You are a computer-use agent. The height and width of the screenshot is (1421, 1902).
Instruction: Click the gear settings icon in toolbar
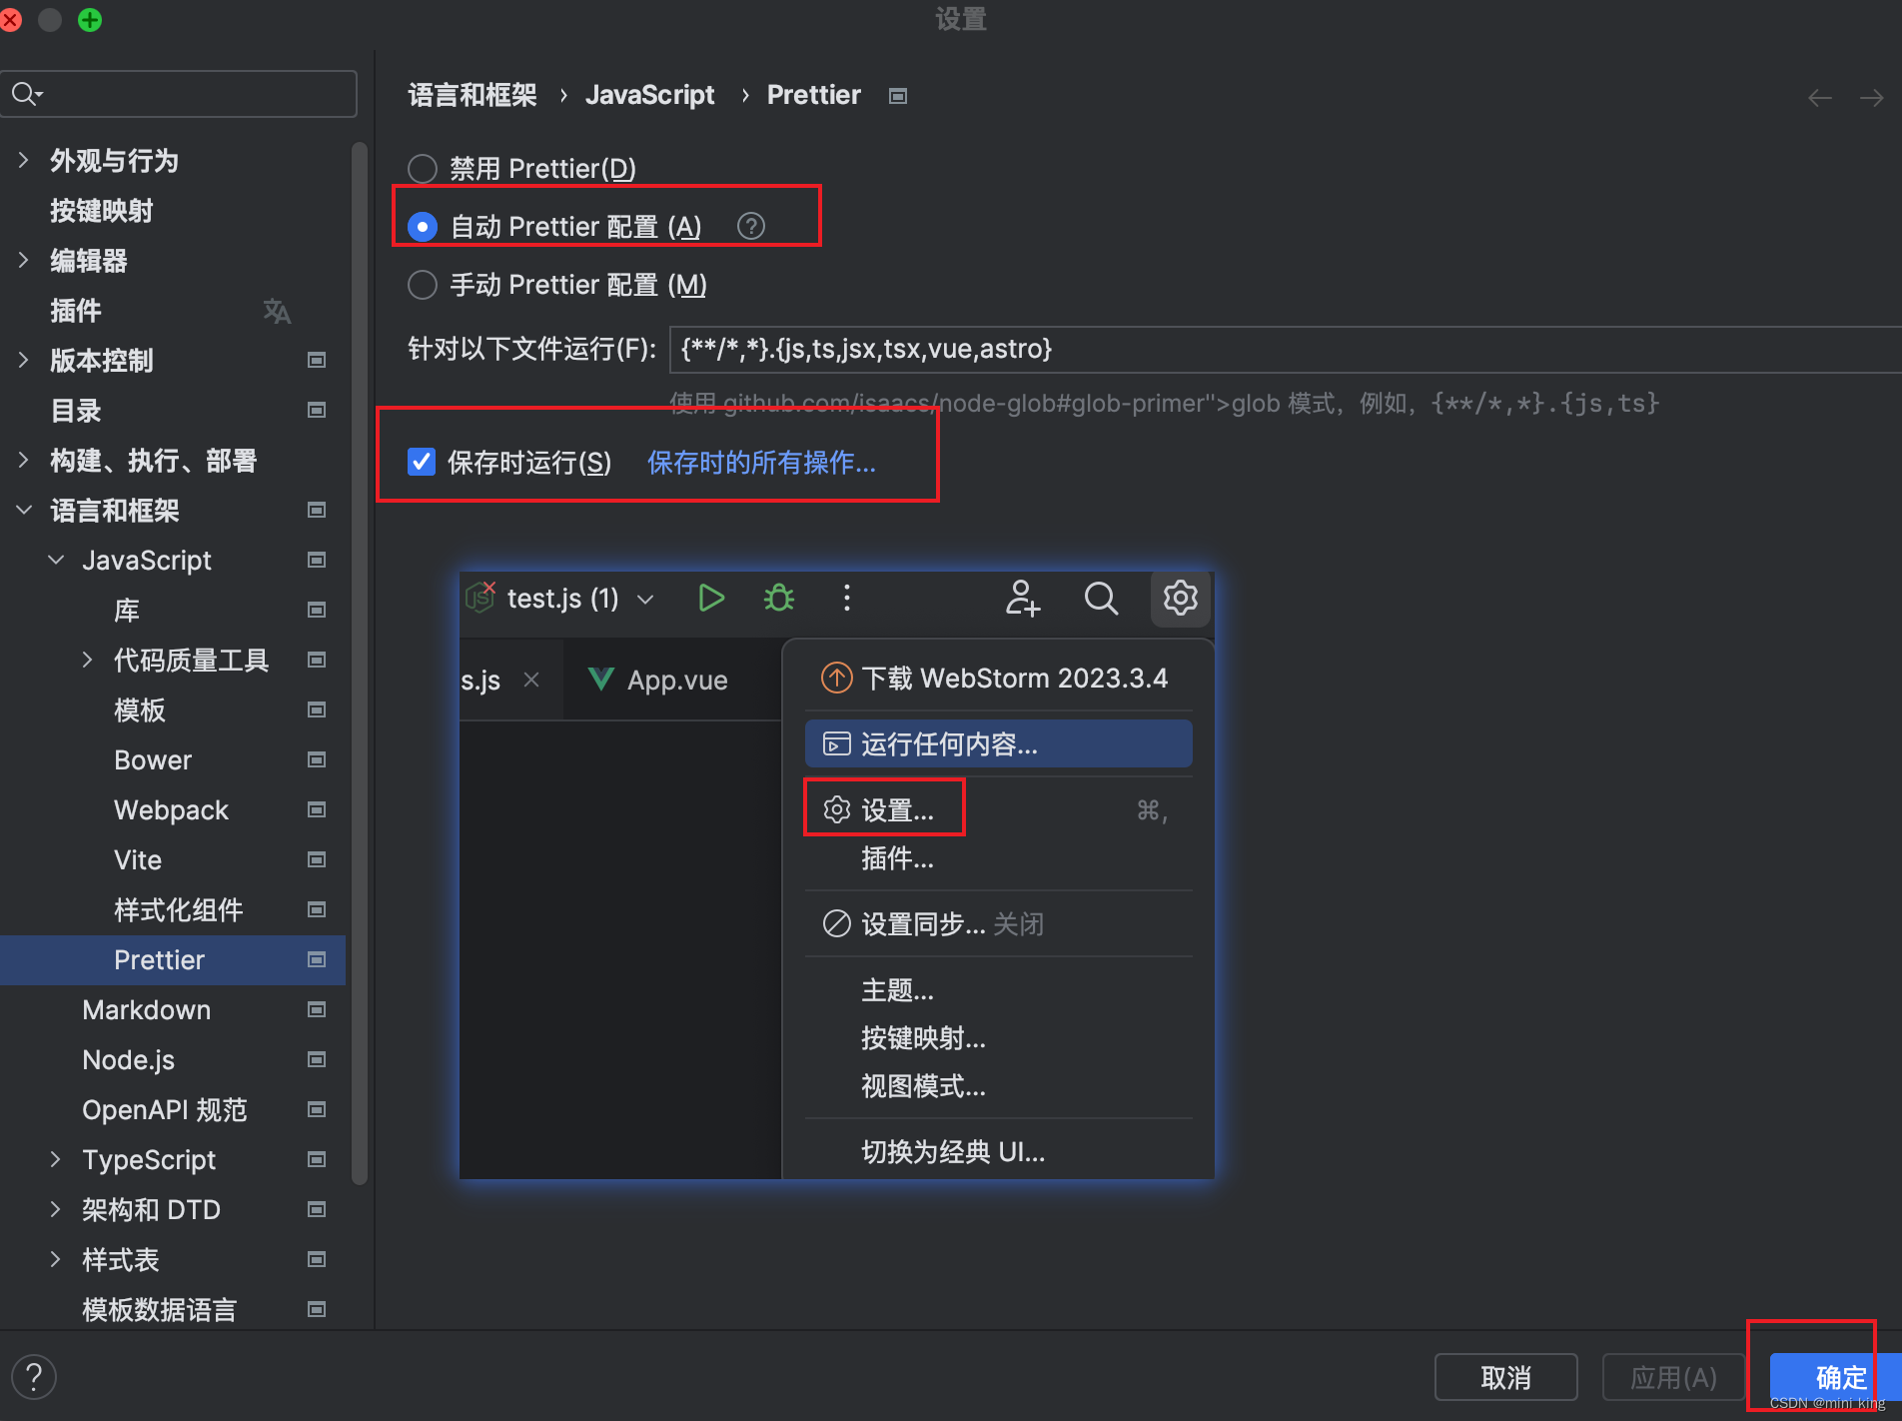(1181, 598)
